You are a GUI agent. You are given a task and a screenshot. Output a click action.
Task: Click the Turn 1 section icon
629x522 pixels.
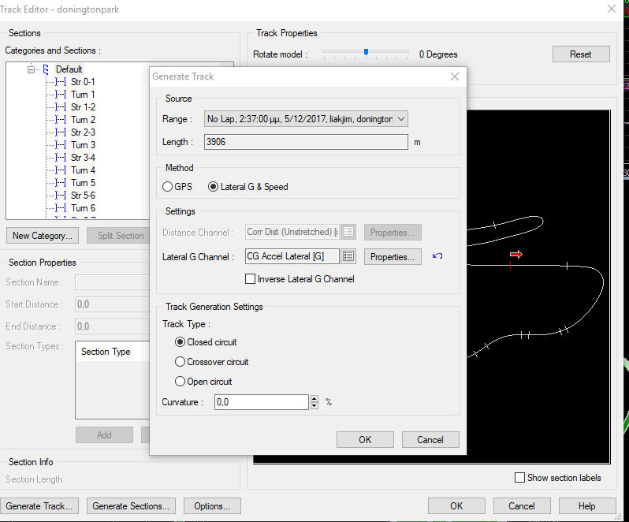(x=61, y=95)
